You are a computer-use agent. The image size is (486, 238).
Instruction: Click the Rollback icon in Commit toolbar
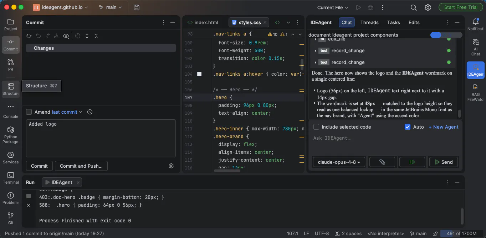[38, 36]
